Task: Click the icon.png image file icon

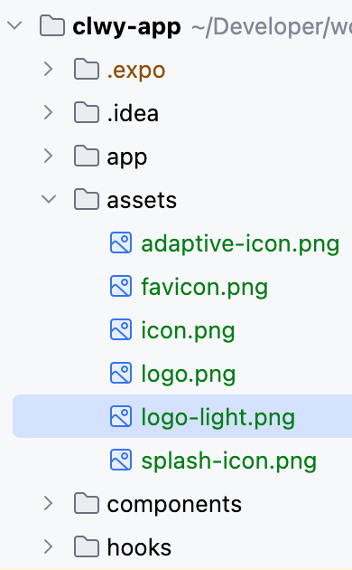Action: click(121, 329)
